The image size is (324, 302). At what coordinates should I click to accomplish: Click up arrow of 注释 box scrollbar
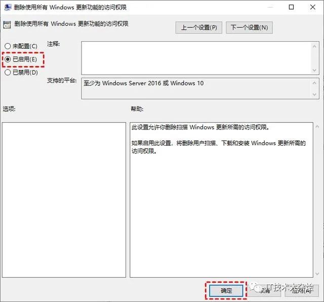[314, 46]
